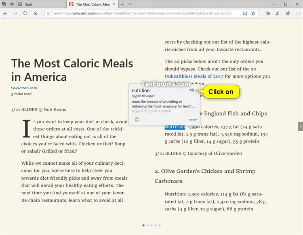303x235 pixels.
Task: Switch to the Start tab
Action: coord(42,4)
